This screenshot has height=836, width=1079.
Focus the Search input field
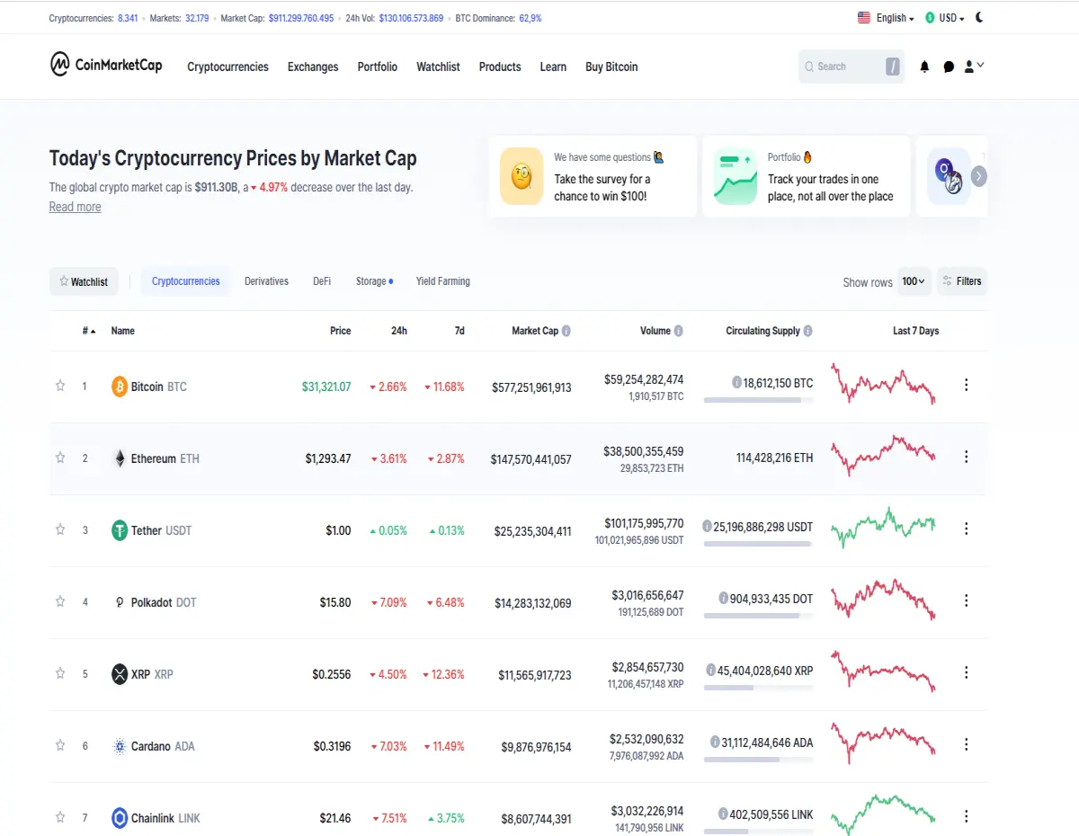(x=839, y=67)
